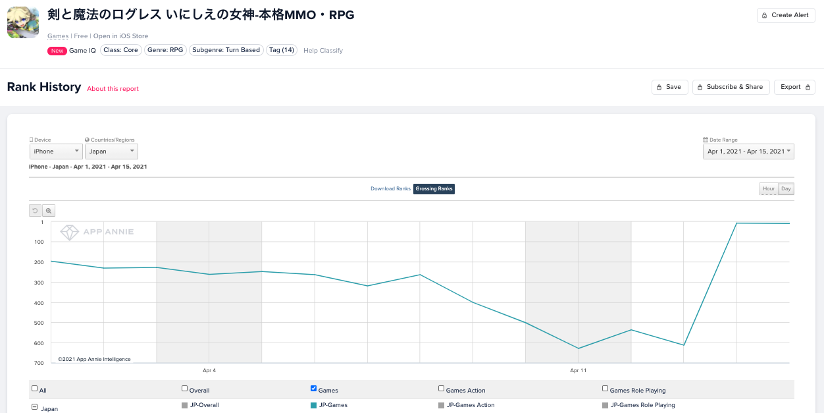Enable the Games Role Playing checkbox
824x413 pixels.
[x=605, y=389]
